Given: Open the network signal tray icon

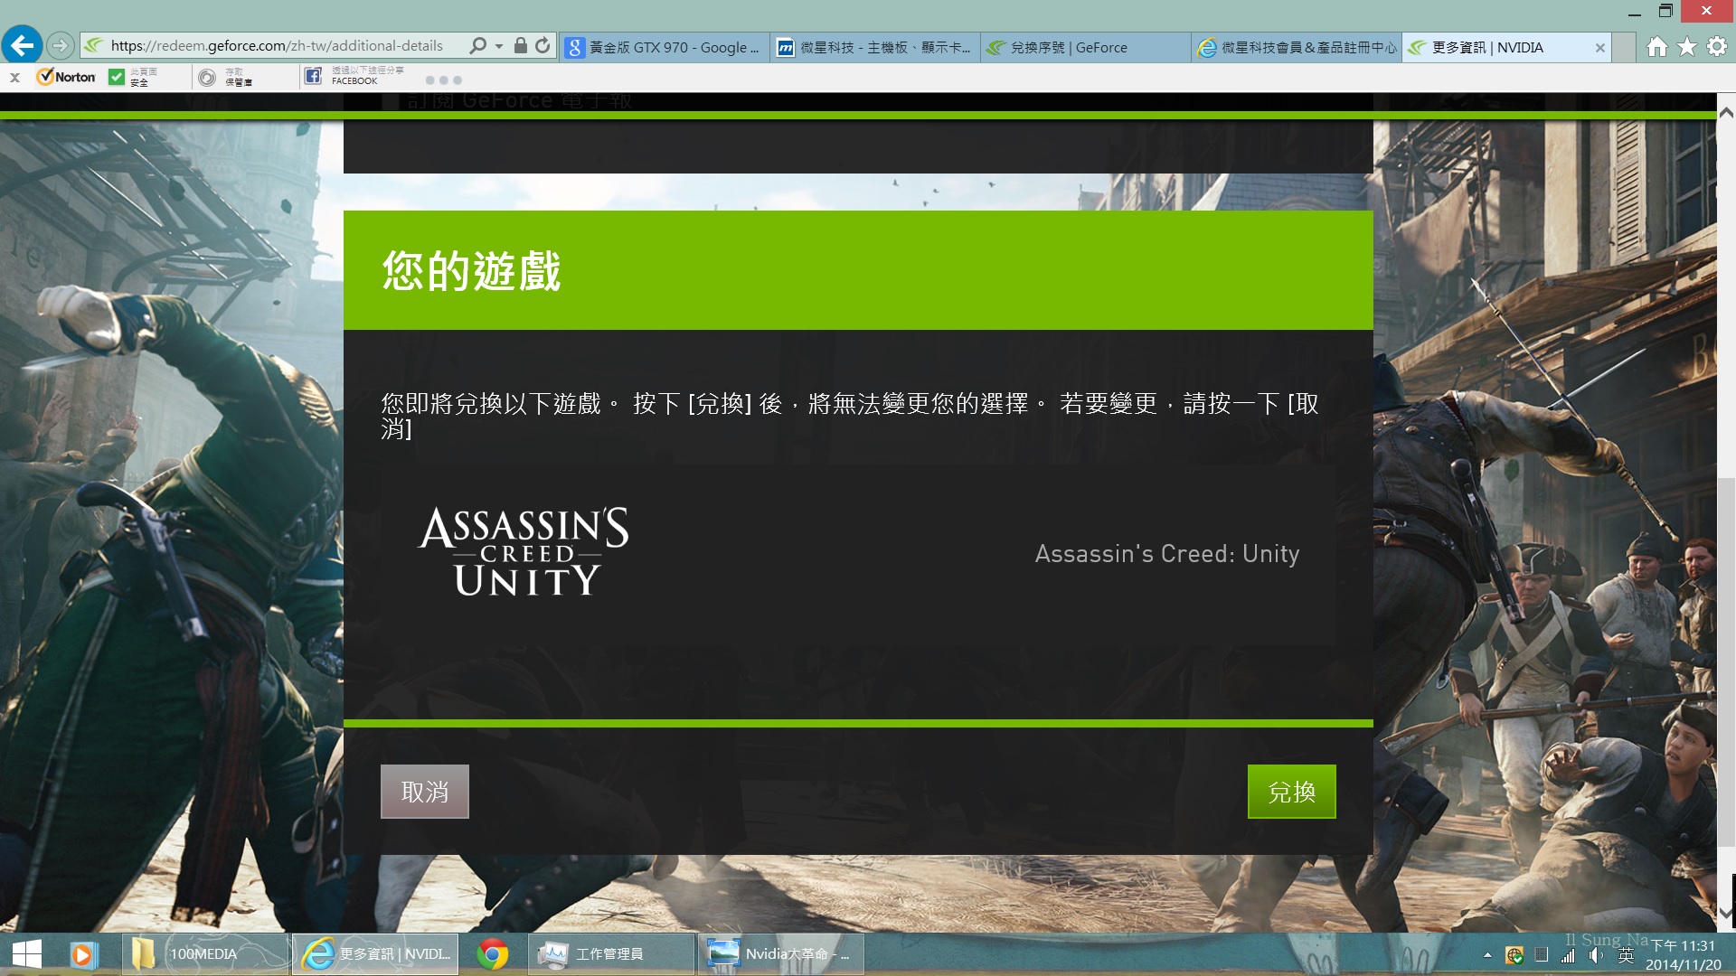Looking at the screenshot, I should [1568, 955].
